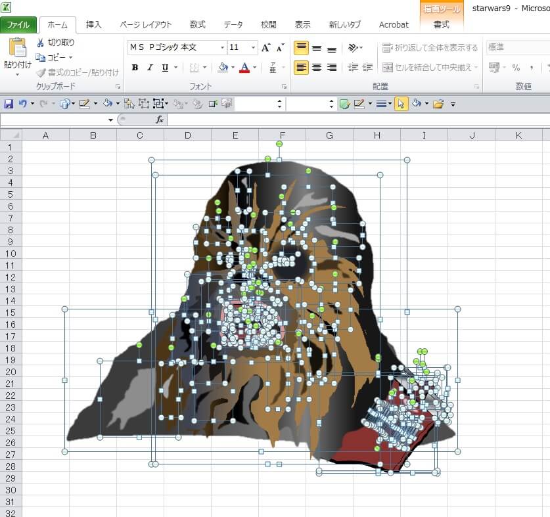Open the Customize Quick Access Toolbar arrow
The width and height of the screenshot is (550, 517).
[453, 104]
